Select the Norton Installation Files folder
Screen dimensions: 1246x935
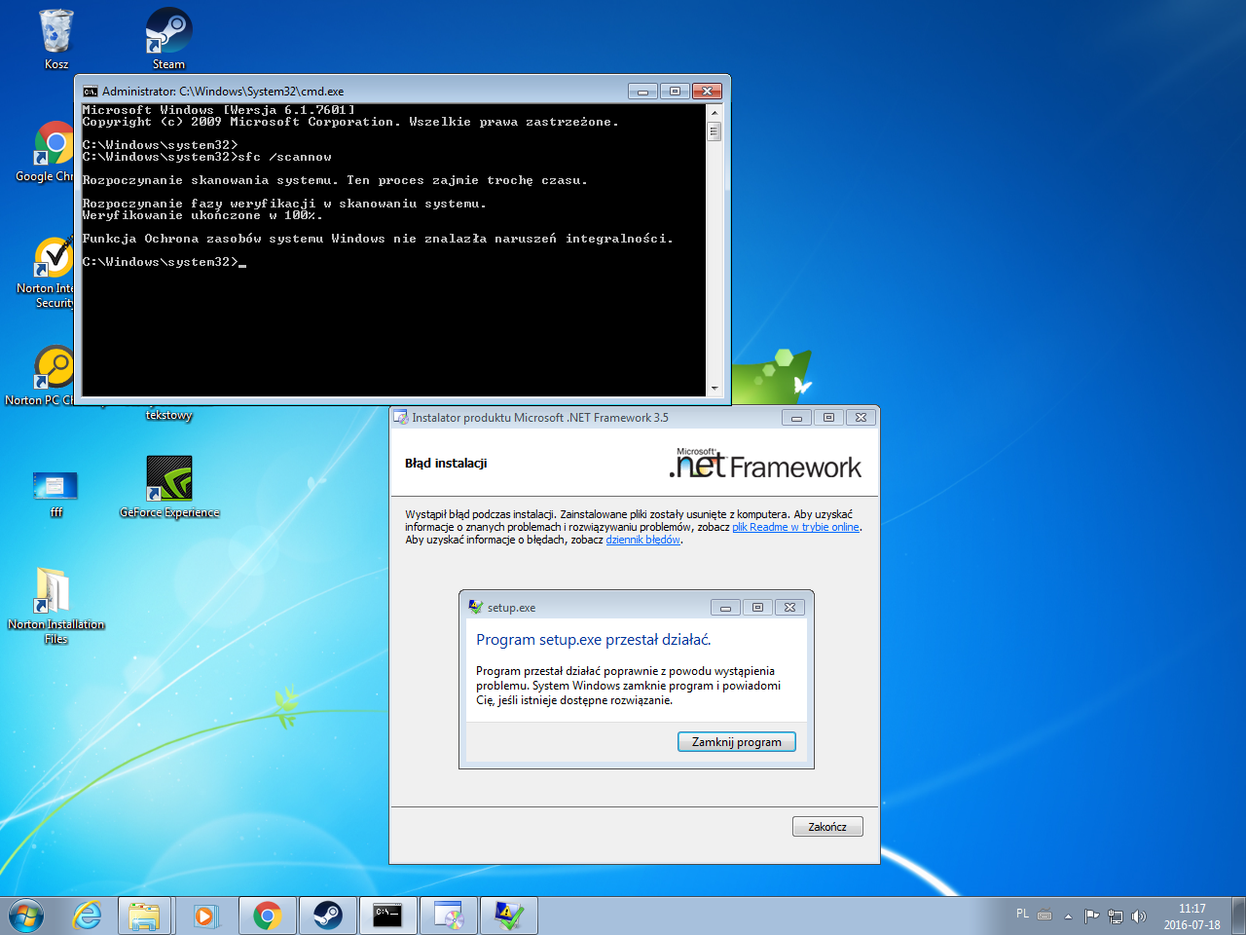[x=55, y=606]
